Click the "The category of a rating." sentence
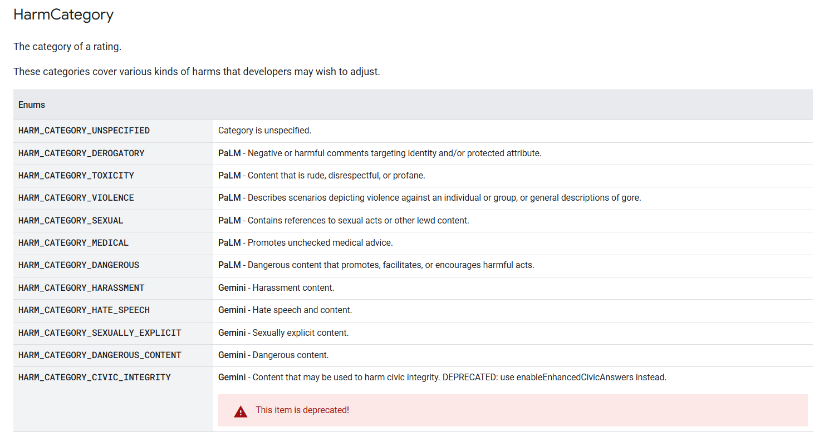This screenshot has height=437, width=824. [67, 47]
